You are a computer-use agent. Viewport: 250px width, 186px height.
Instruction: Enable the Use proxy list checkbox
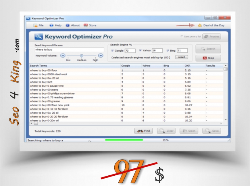tap(182, 37)
